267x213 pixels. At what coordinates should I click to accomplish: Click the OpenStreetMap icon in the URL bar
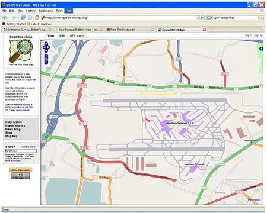click(x=43, y=18)
